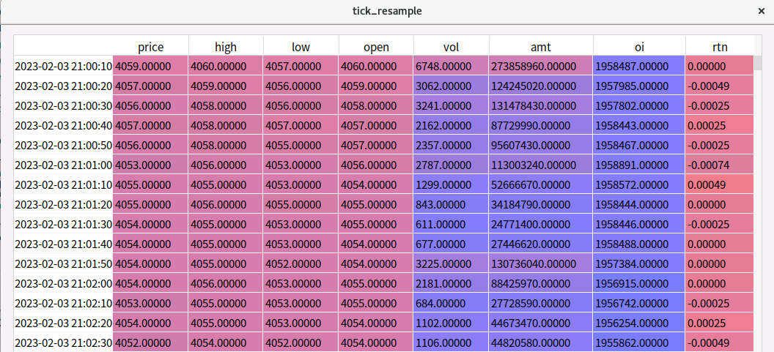
Task: Select vol cell 2787.00000
Action: pos(451,165)
